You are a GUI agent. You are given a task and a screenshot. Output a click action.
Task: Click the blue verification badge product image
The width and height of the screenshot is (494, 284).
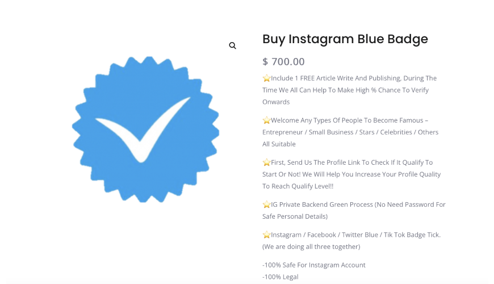[145, 130]
